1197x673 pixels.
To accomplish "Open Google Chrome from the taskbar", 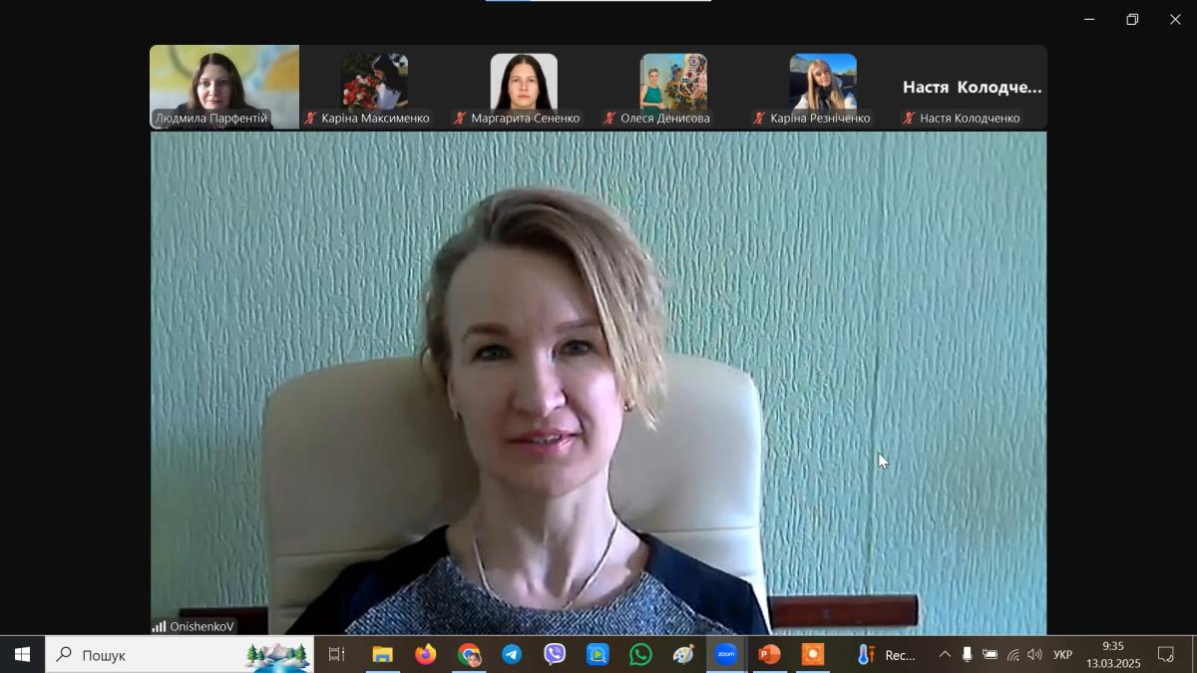I will coord(469,655).
